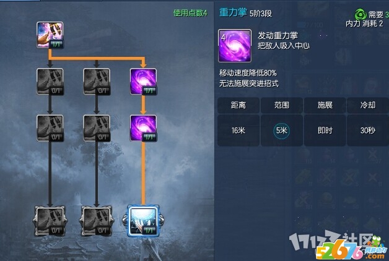
Task: Click left column second-row locked skill node
Action: coord(50,128)
